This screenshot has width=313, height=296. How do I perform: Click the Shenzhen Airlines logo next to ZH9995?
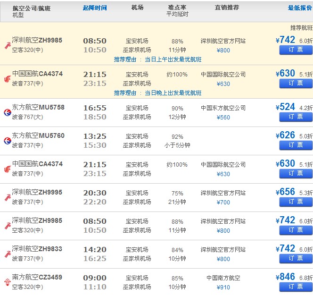click(8, 197)
